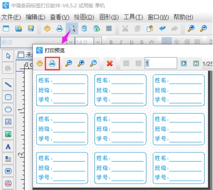Click the document tab beginning with 未
This screenshot has width=213, height=190.
[25, 55]
